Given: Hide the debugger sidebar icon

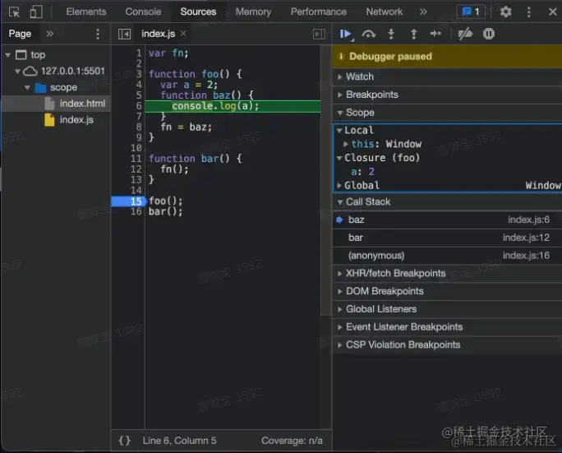Looking at the screenshot, I should click(319, 34).
